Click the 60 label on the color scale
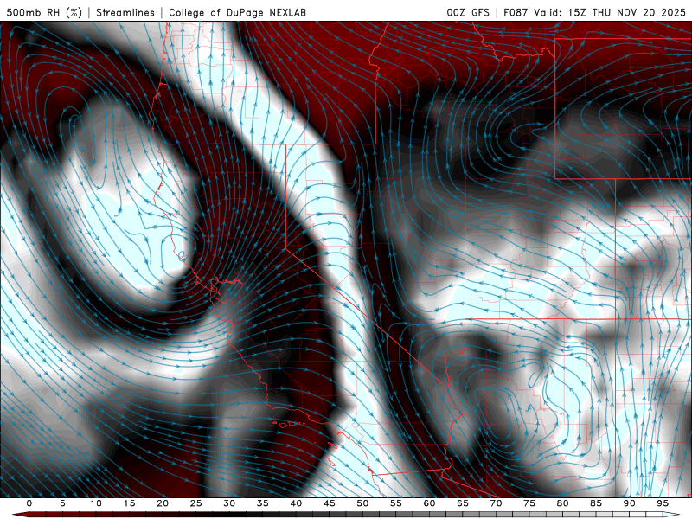This screenshot has width=692, height=519. (429, 503)
